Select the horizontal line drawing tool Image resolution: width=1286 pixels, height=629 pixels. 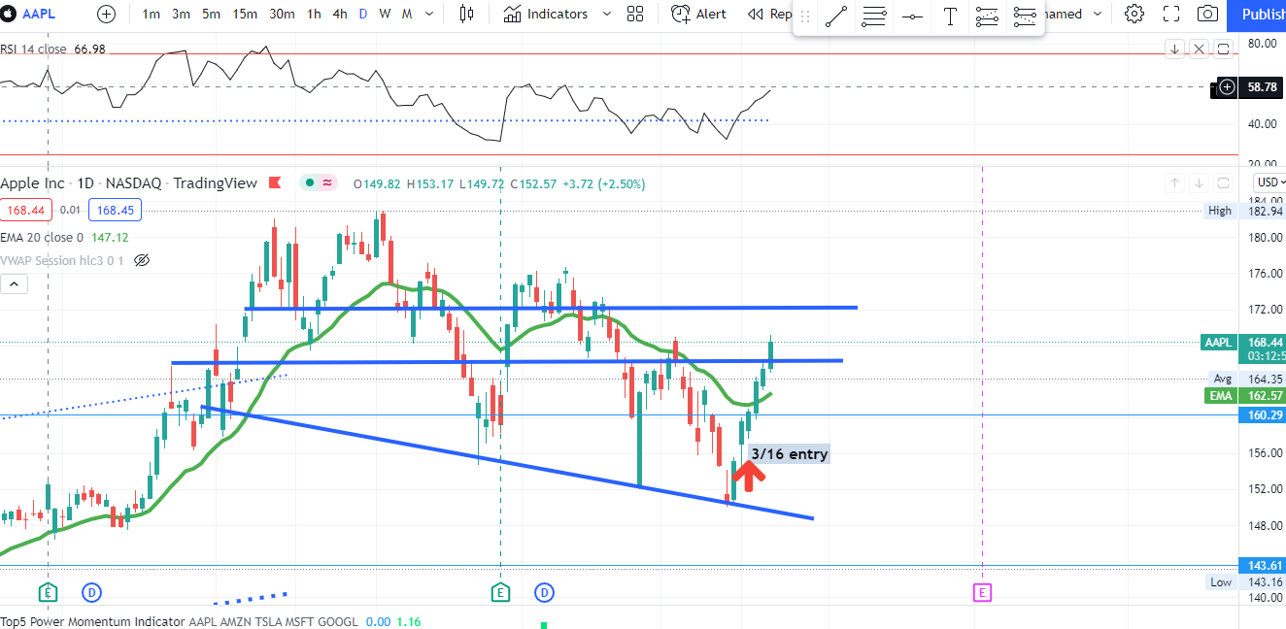pos(912,16)
